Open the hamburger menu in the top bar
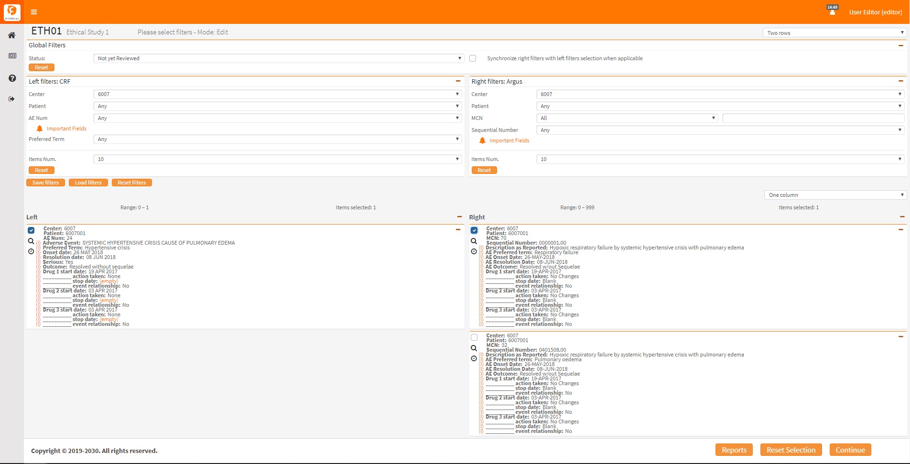 (x=33, y=12)
